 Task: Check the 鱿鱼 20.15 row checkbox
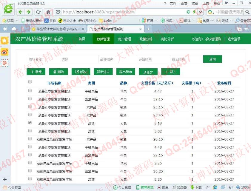[30, 139]
